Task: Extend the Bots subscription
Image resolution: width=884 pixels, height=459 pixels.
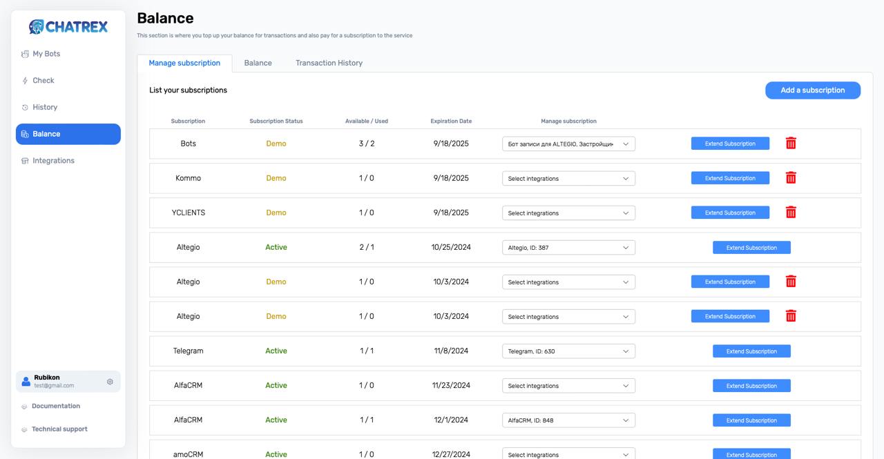Action: coord(730,144)
